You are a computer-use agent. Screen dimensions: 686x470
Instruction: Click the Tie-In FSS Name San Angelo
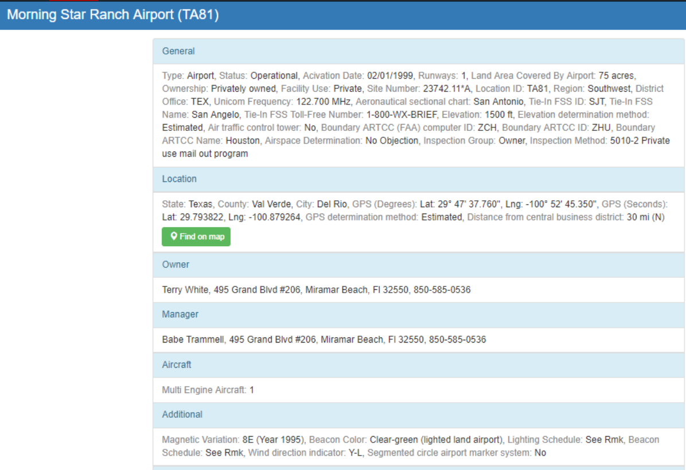point(215,115)
